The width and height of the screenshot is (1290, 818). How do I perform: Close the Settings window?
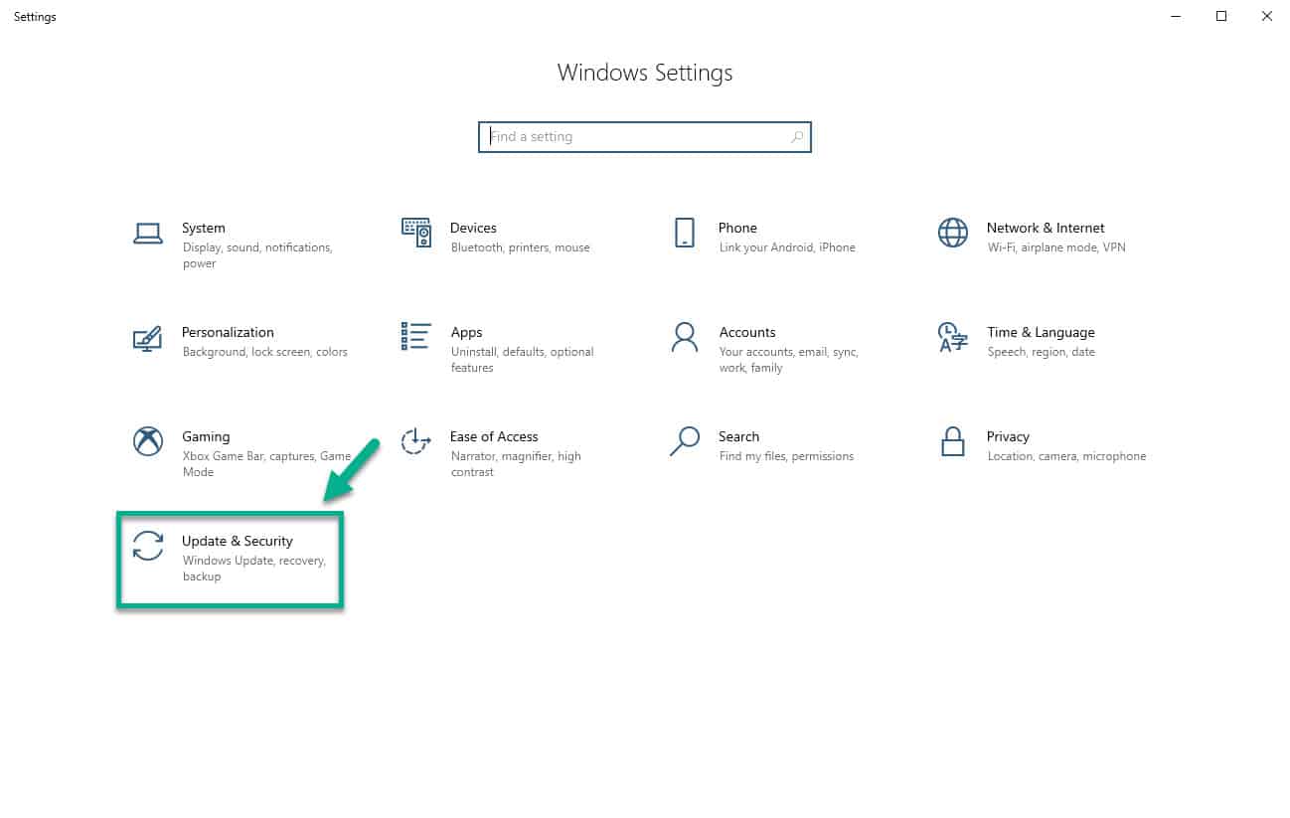coord(1266,16)
